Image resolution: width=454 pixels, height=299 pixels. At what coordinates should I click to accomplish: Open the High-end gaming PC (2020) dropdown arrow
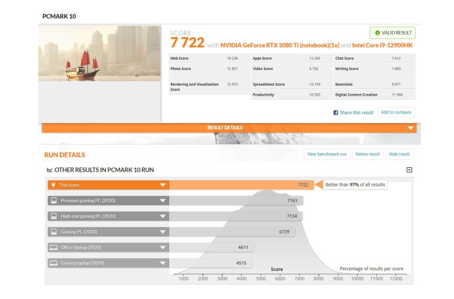pyautogui.click(x=163, y=216)
